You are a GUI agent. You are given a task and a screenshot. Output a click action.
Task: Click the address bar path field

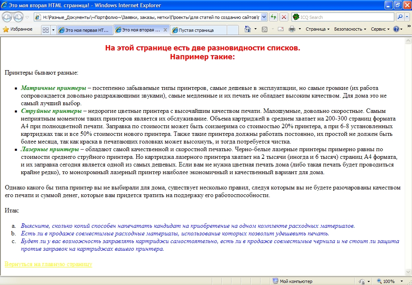151,17
